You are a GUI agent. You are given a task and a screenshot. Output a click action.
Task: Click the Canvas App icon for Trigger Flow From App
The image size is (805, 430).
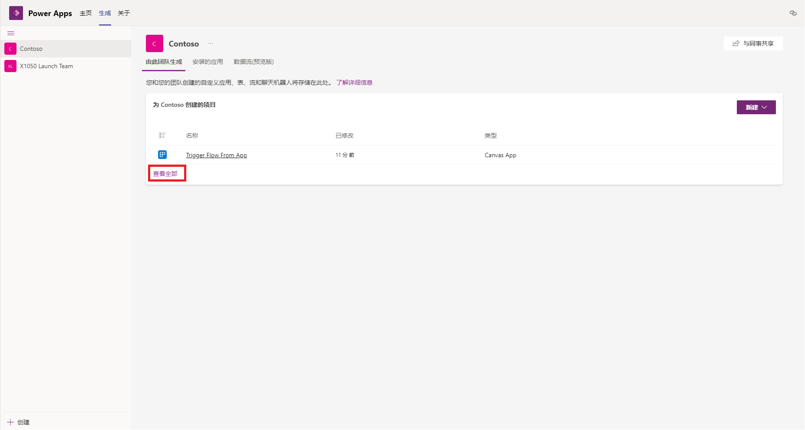(162, 155)
